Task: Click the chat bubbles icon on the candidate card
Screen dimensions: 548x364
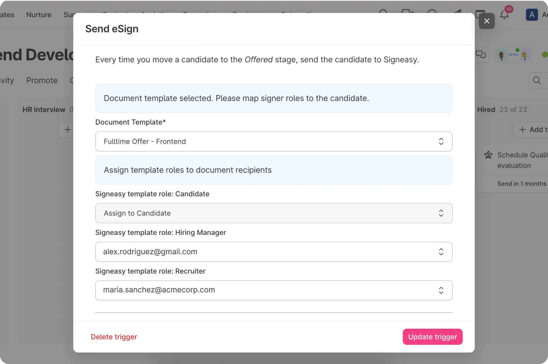Action: [x=481, y=55]
